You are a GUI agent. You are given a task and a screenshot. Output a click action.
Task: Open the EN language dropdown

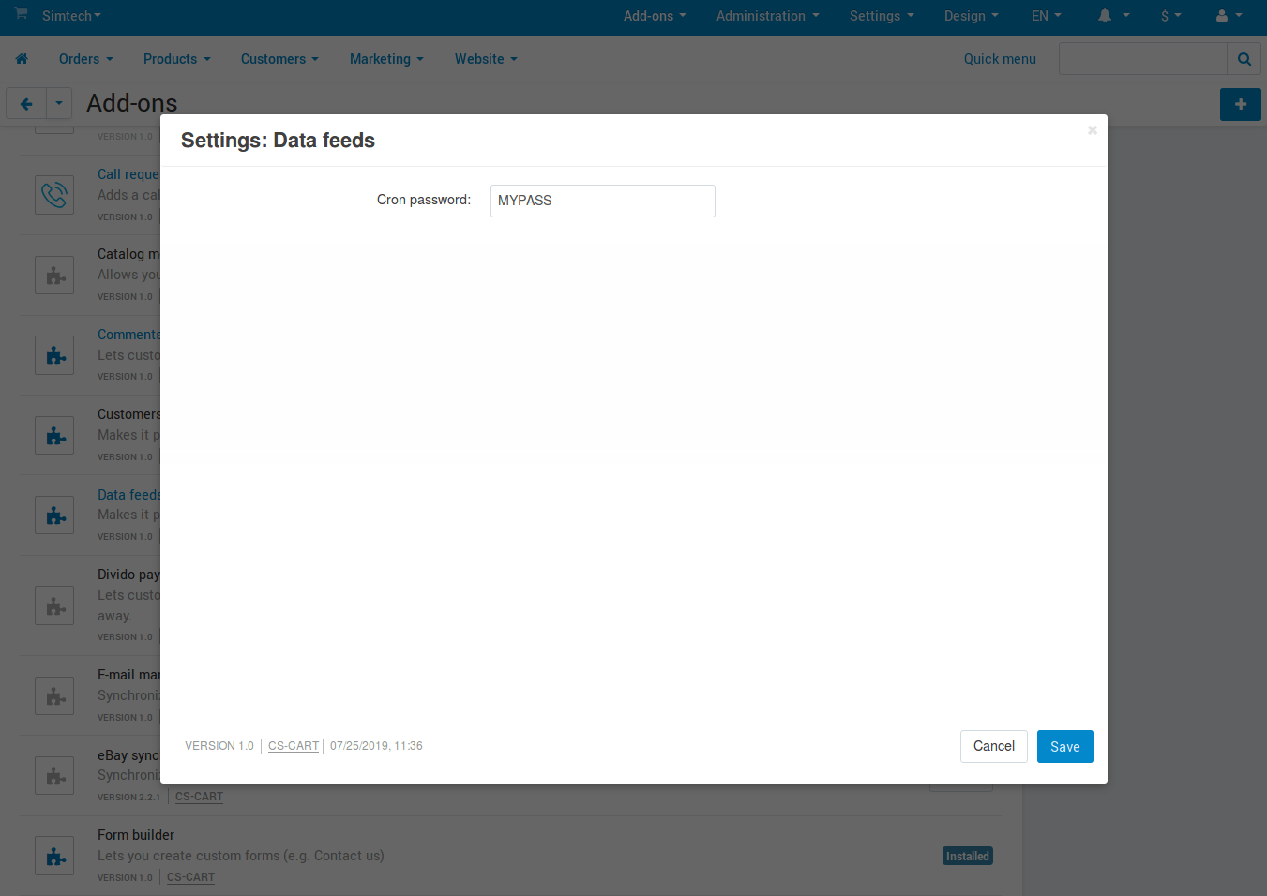(x=1045, y=16)
